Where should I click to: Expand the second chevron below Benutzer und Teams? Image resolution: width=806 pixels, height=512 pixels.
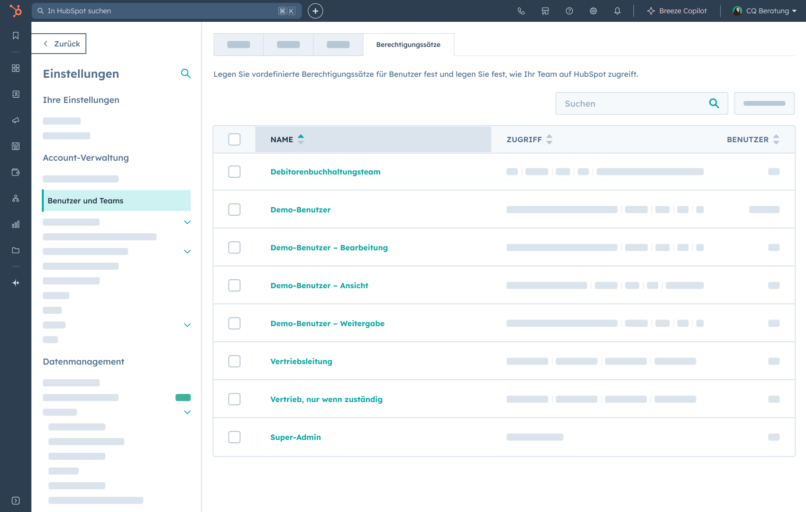point(187,251)
